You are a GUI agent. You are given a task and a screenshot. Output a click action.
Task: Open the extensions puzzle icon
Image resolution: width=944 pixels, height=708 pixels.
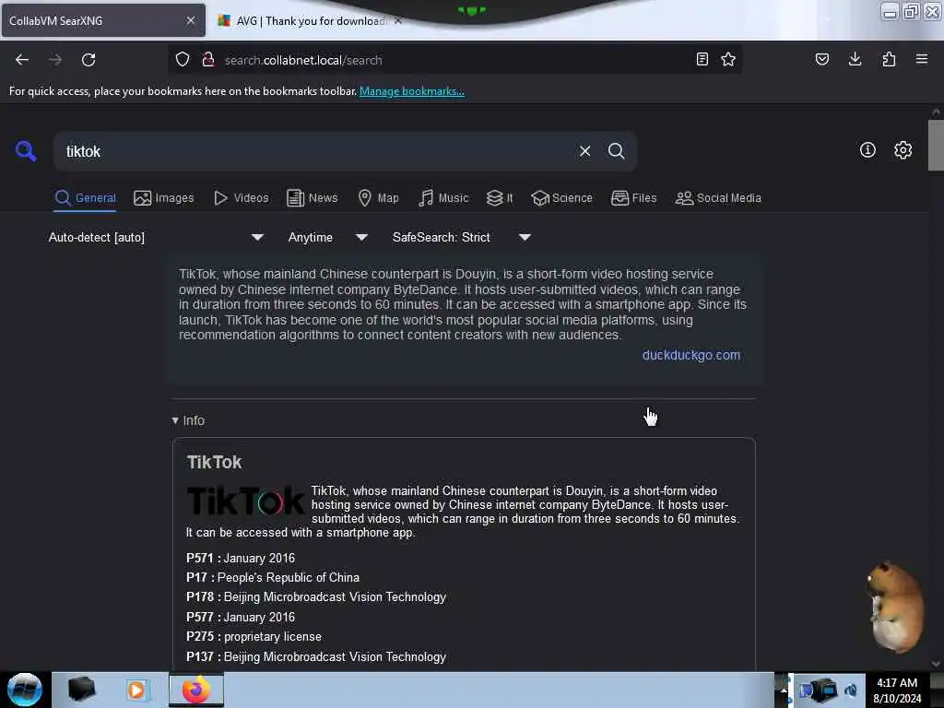889,59
